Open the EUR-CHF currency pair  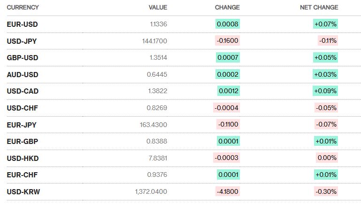click(22, 175)
